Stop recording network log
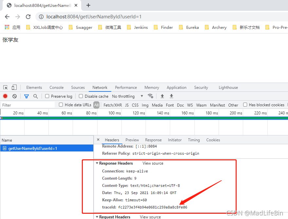Image resolution: width=288 pixels, height=219 pixels. [5, 96]
